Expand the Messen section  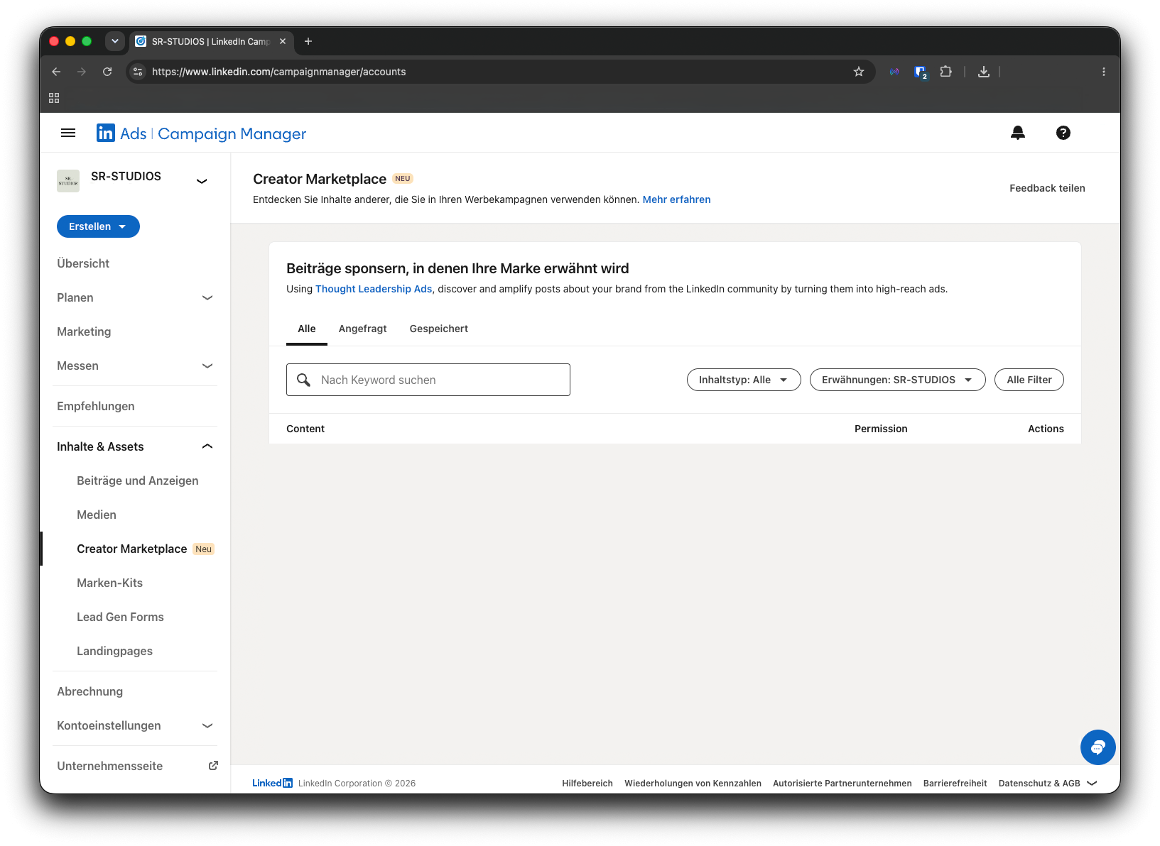pyautogui.click(x=207, y=366)
